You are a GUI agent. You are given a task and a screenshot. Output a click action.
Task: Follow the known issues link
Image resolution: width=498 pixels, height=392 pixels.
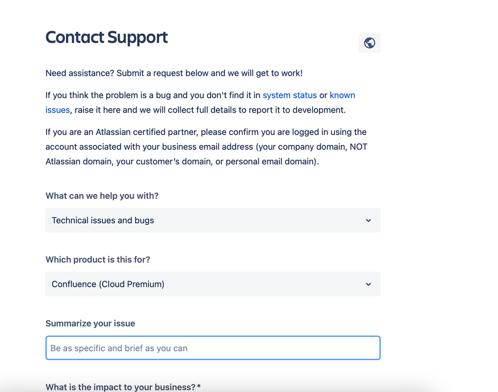click(342, 95)
